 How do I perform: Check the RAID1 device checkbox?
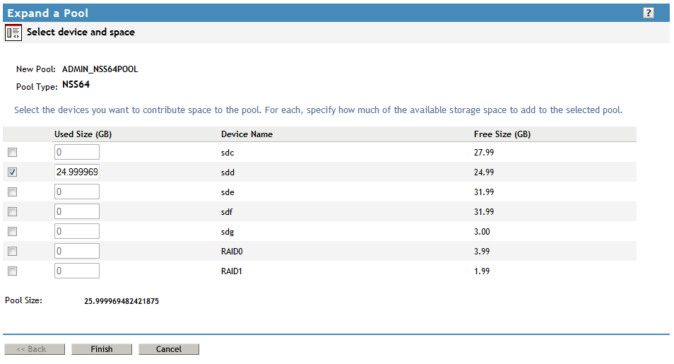pyautogui.click(x=13, y=271)
